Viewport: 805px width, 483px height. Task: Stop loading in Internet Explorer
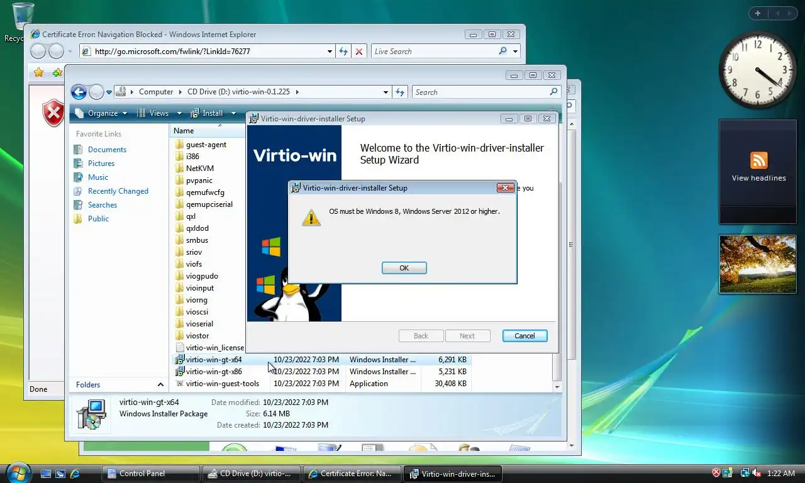tap(359, 52)
